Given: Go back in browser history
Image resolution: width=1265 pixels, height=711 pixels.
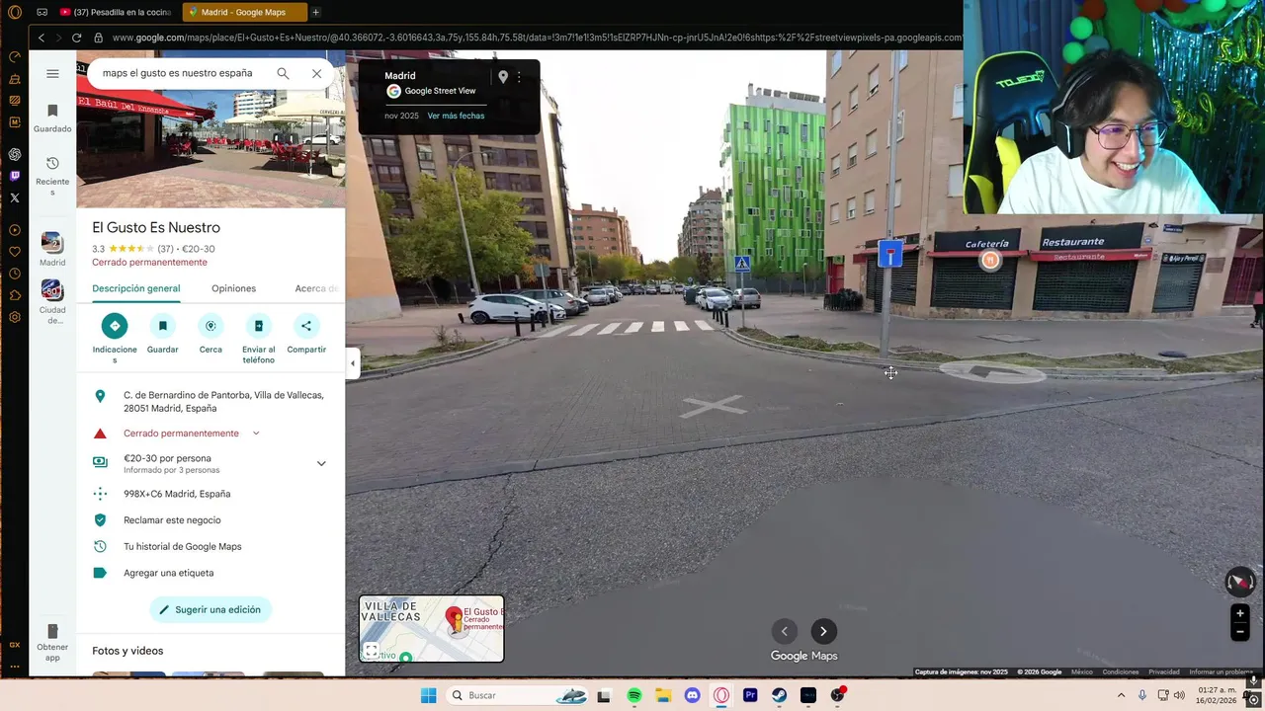Looking at the screenshot, I should click(41, 38).
